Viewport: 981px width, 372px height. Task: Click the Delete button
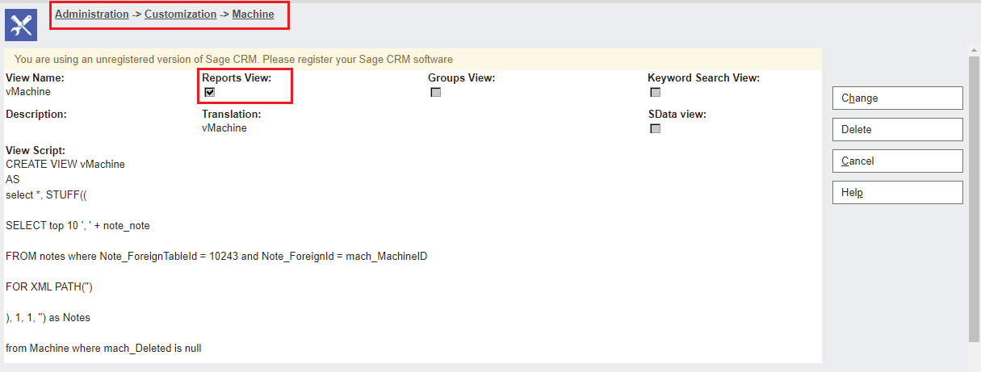pyautogui.click(x=897, y=129)
